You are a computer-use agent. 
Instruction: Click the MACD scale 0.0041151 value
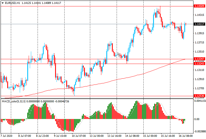[x=200, y=101]
